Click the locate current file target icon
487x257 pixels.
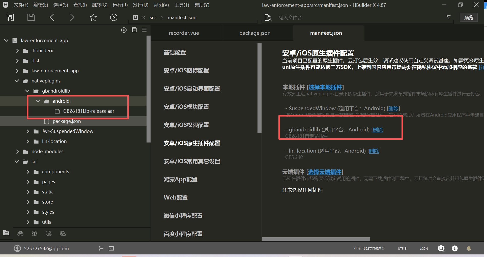(124, 30)
